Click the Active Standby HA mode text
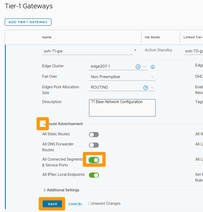203x212 pixels. point(158,50)
